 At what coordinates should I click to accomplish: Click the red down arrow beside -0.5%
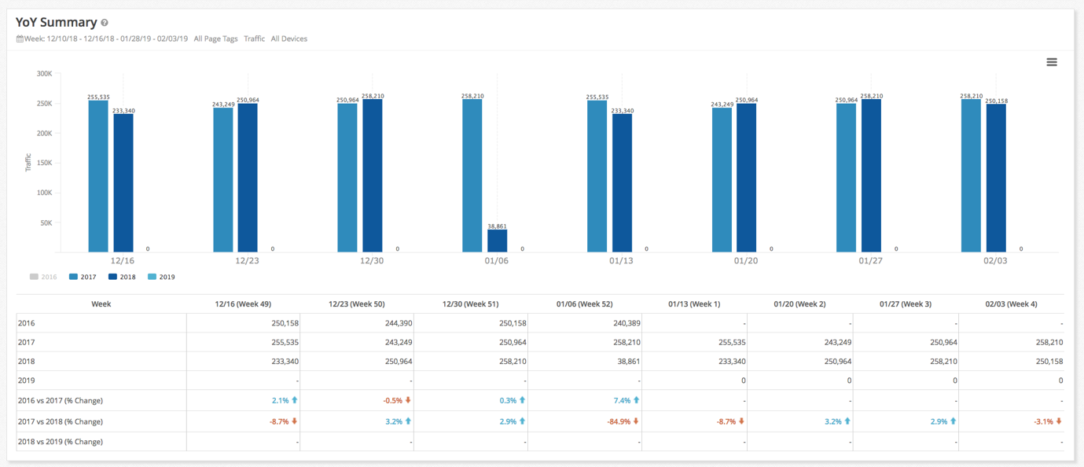(410, 400)
